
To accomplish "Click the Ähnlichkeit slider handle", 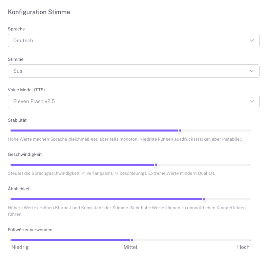I will 204,199.
